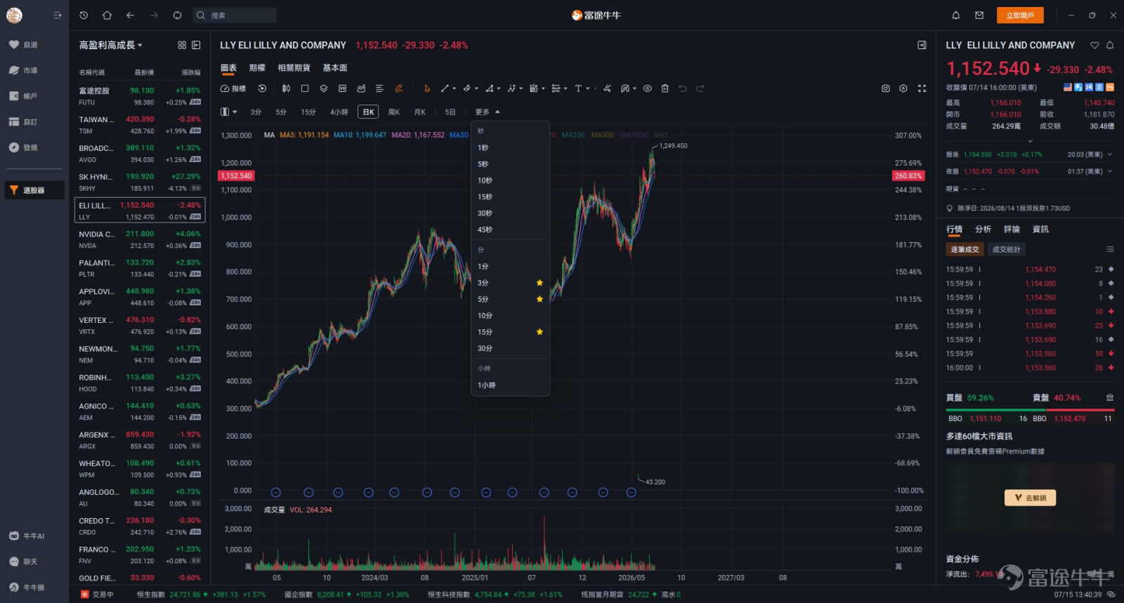Image resolution: width=1124 pixels, height=603 pixels.
Task: Expand the 夜盤 overnight row chevron
Action: 1110,171
